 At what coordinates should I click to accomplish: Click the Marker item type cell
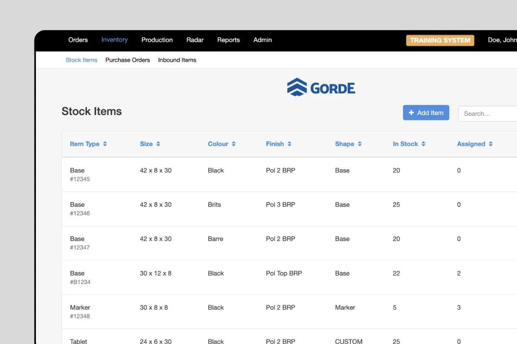pos(80,307)
